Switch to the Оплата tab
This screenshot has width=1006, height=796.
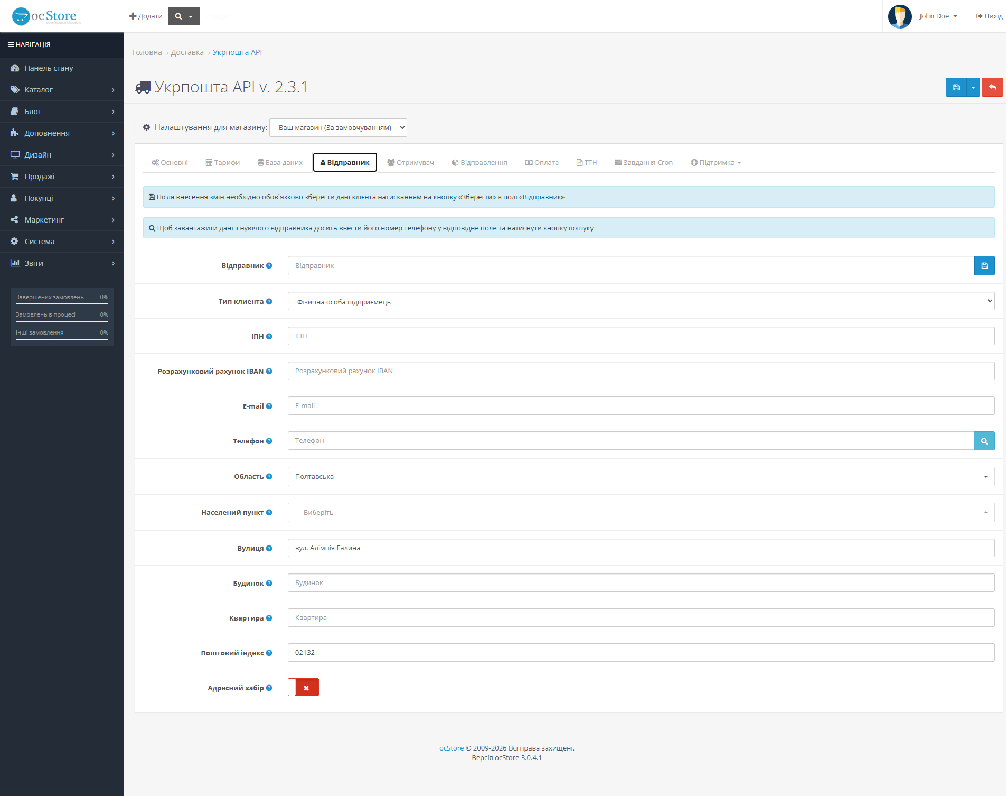pos(542,162)
